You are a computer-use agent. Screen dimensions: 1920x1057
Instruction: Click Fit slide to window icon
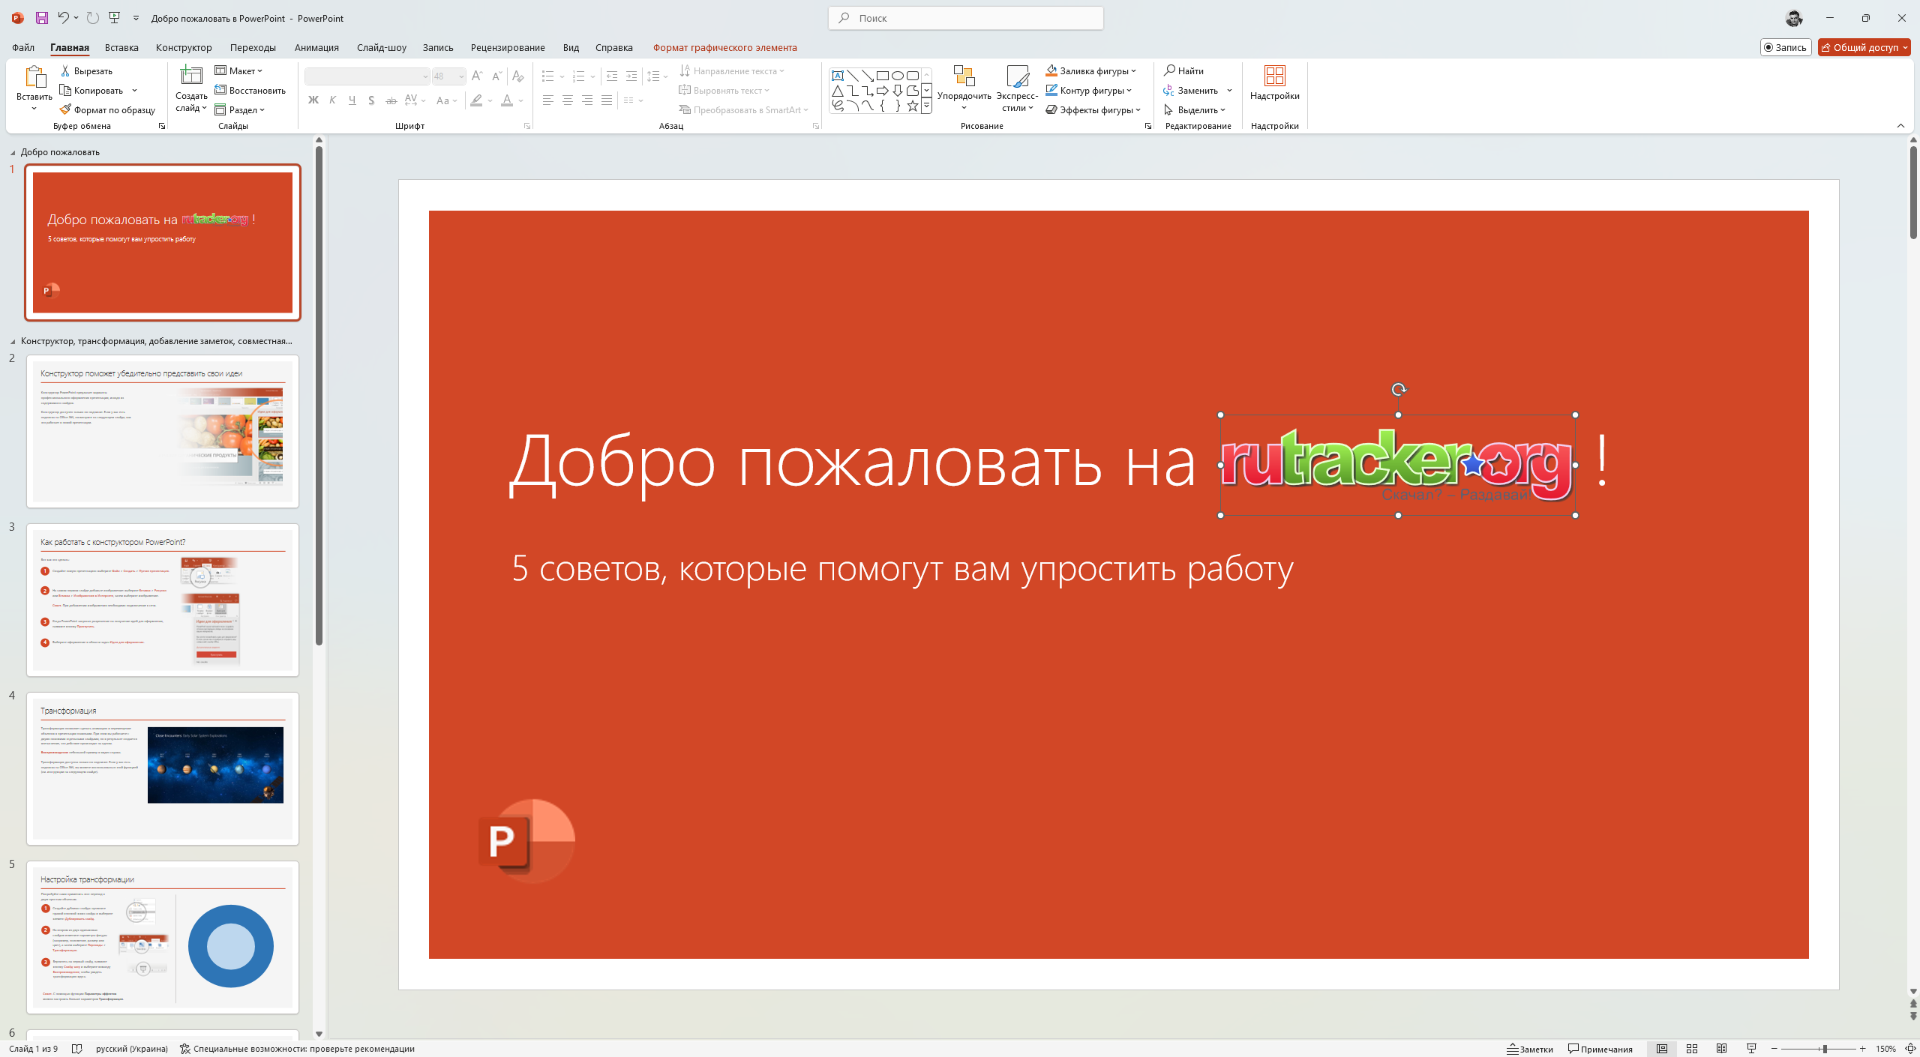[x=1910, y=1049]
